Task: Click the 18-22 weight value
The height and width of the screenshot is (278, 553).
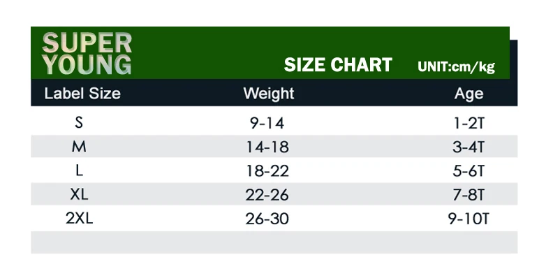Action: pyautogui.click(x=267, y=171)
